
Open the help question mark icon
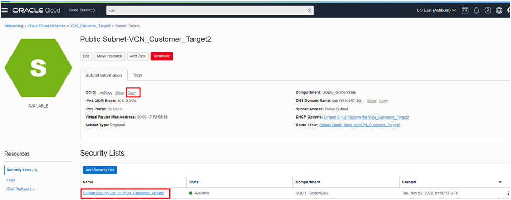pyautogui.click(x=487, y=10)
